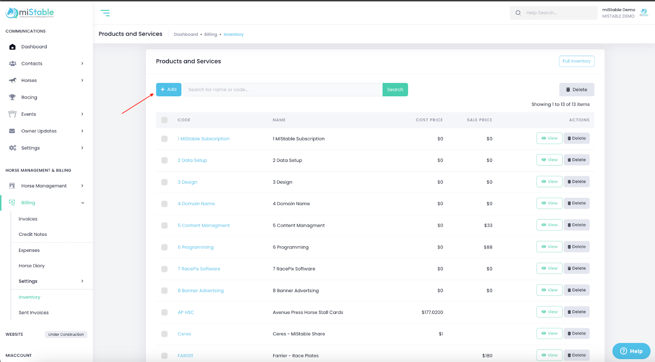Click the Add product button

(x=169, y=90)
